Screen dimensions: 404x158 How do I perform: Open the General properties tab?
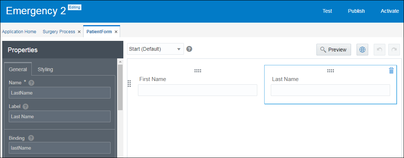point(18,69)
